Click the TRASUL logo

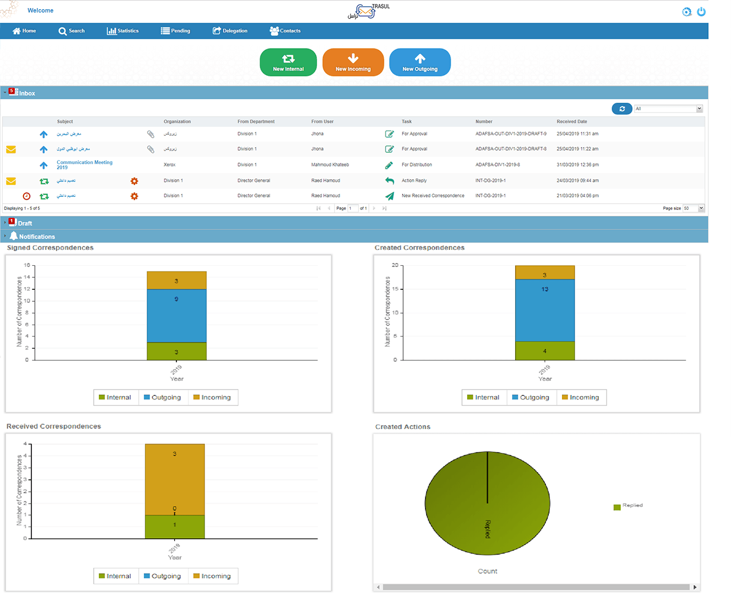click(x=368, y=11)
